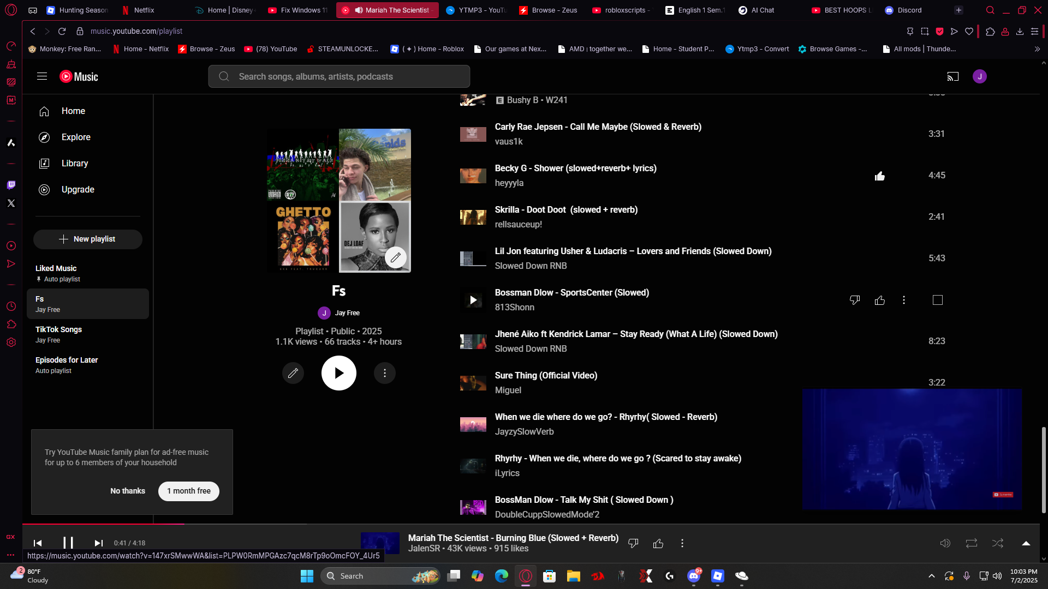The width and height of the screenshot is (1048, 589).
Task: Dislike the Bossman Dlow SportsCenter track
Action: click(855, 300)
